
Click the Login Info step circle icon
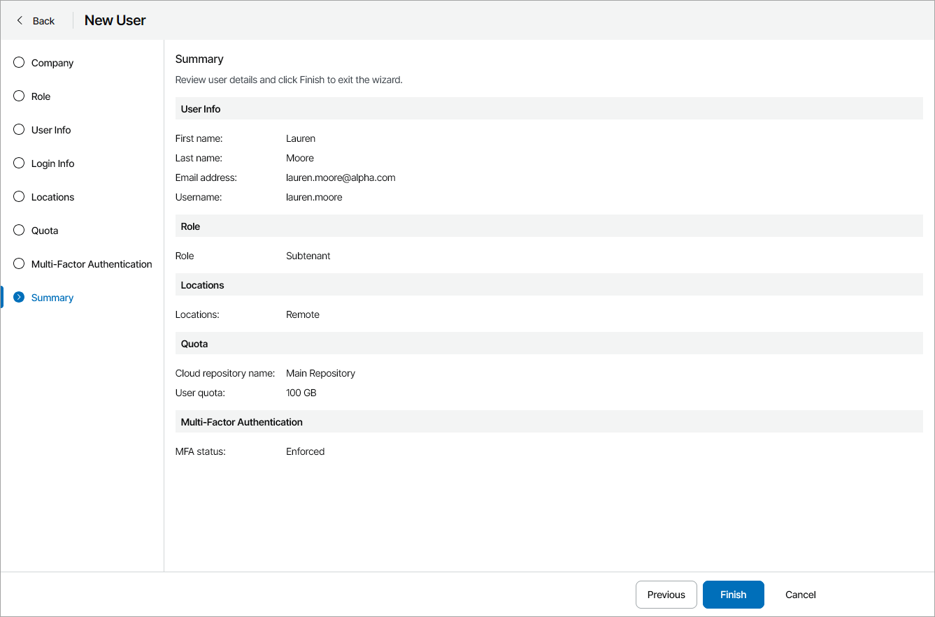tap(19, 164)
